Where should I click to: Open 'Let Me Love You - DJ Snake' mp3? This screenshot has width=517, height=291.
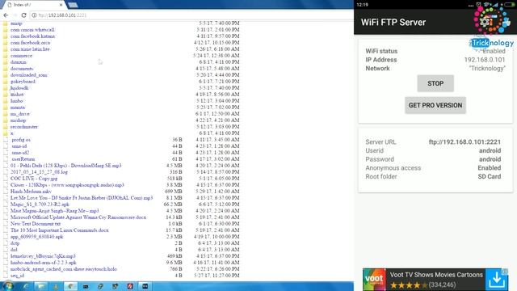[82, 198]
